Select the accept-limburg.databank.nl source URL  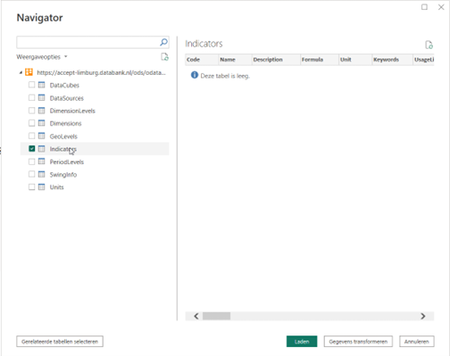pyautogui.click(x=101, y=72)
